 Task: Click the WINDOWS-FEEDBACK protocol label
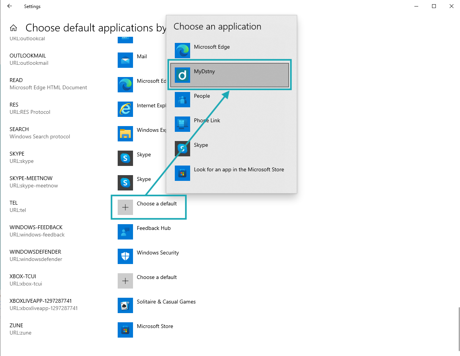pyautogui.click(x=36, y=227)
